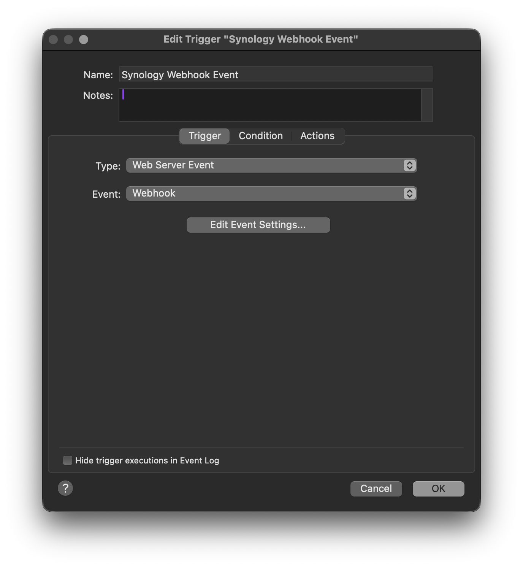This screenshot has width=523, height=568.
Task: Click the Notes area scrollbar
Action: (427, 105)
